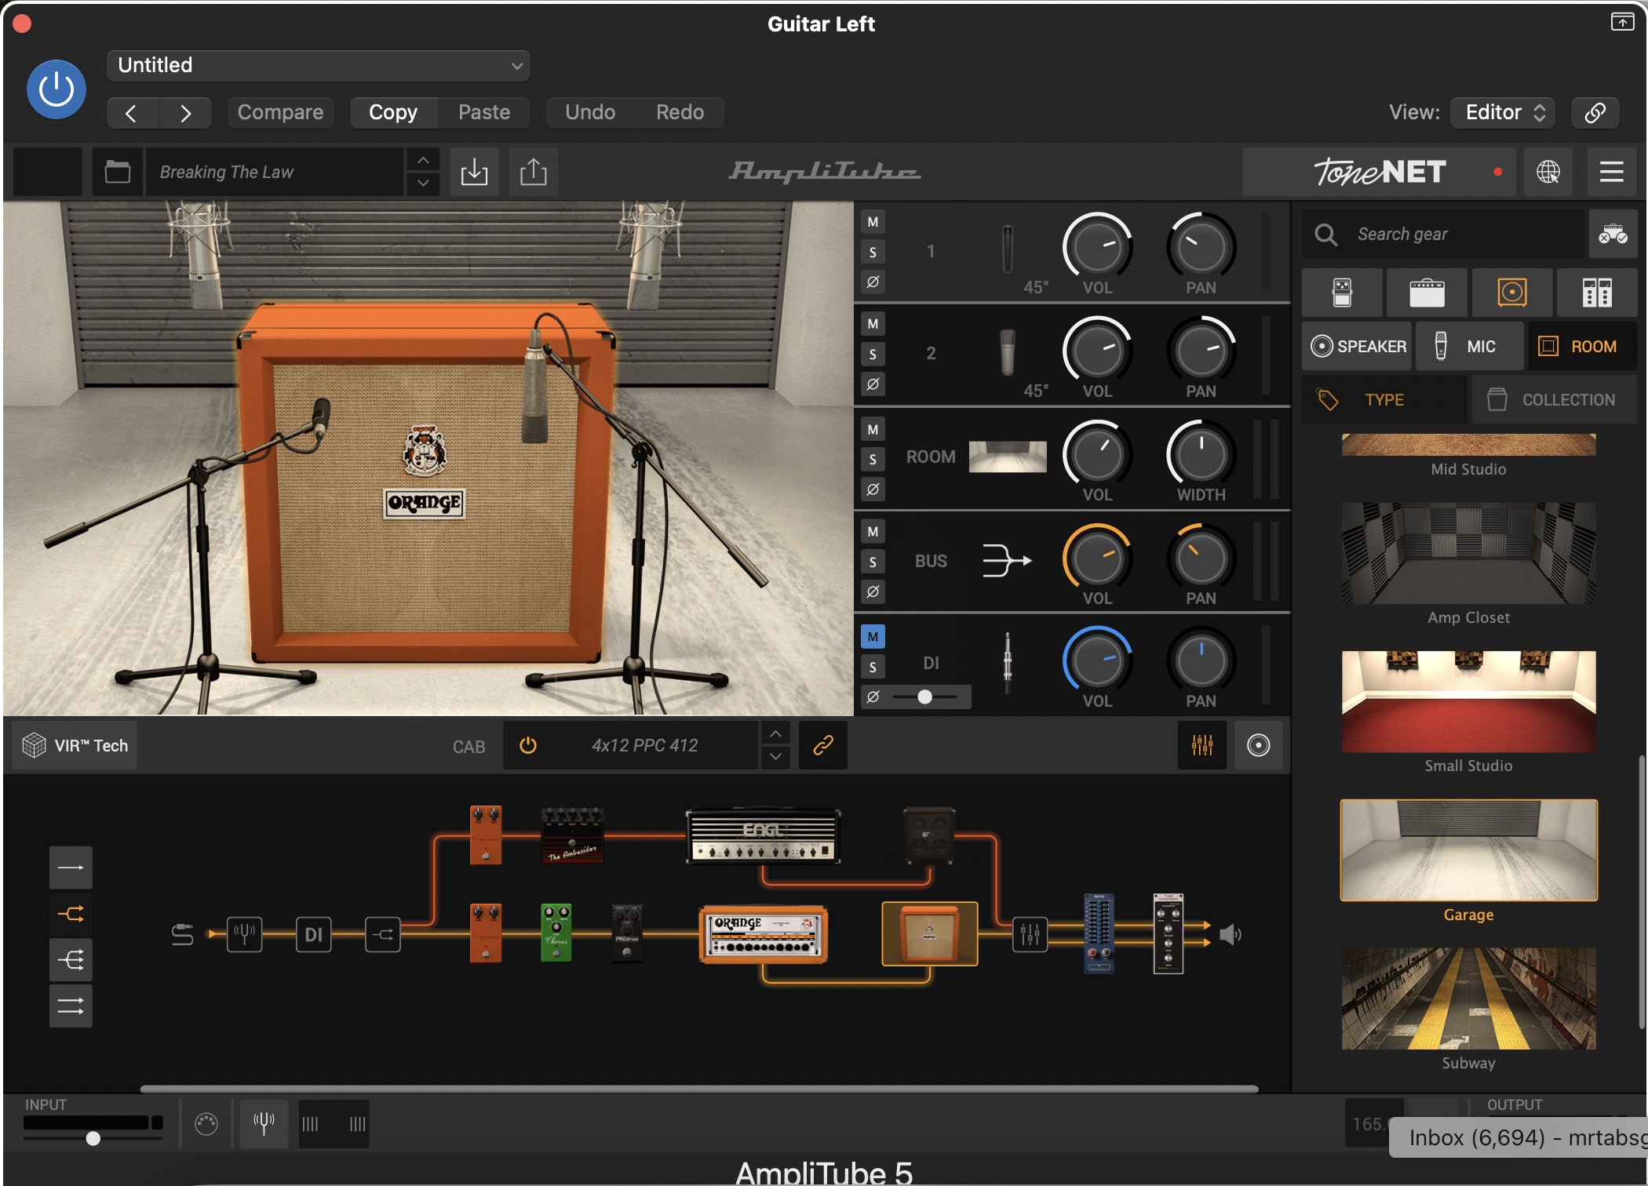Select the cab gear category icon
This screenshot has width=1648, height=1186.
click(x=1511, y=293)
